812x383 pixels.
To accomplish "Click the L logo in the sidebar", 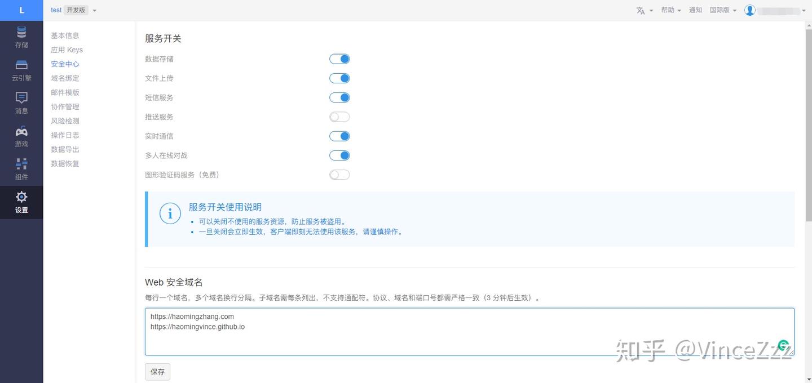I will pos(21,10).
